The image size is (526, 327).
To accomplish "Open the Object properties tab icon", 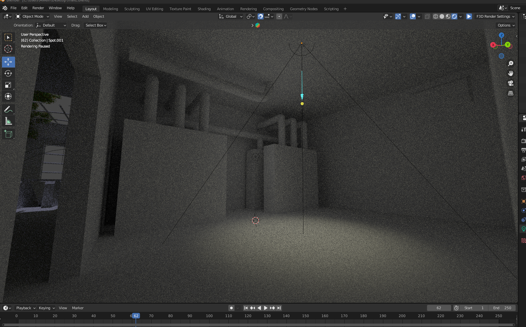I will pyautogui.click(x=524, y=201).
